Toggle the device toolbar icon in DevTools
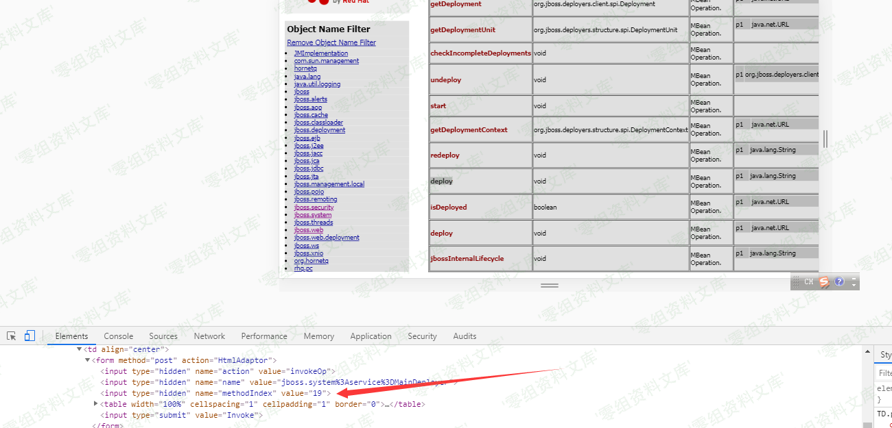The height and width of the screenshot is (428, 892). point(30,336)
